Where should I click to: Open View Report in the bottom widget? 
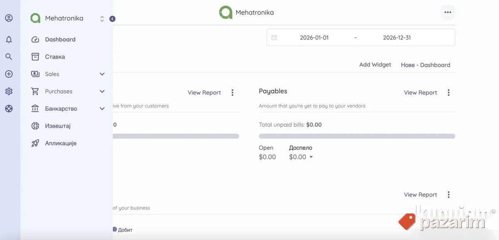point(420,195)
